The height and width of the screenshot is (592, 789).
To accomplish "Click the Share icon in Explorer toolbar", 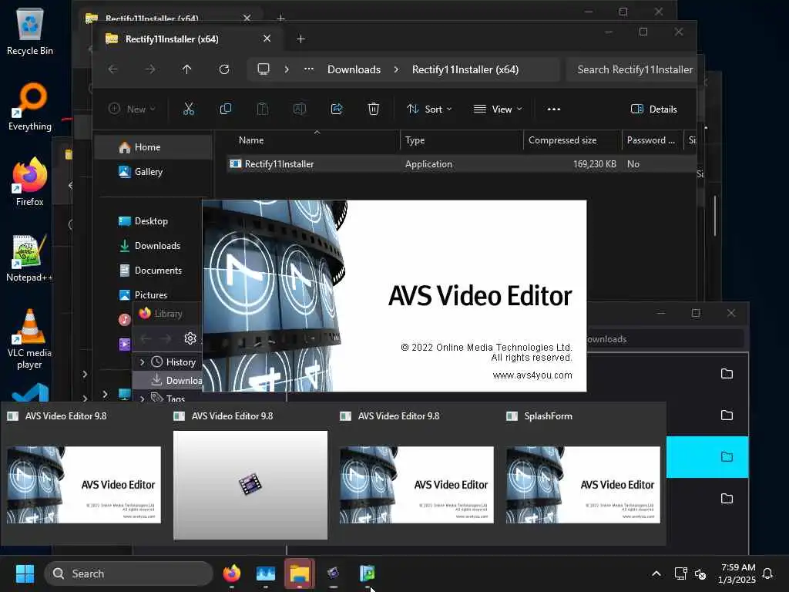I will click(x=337, y=109).
